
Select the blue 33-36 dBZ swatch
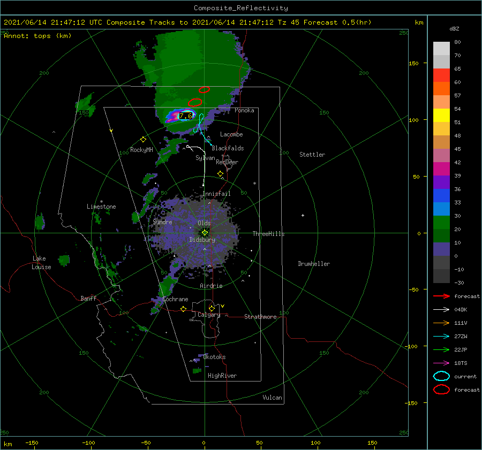pos(441,195)
